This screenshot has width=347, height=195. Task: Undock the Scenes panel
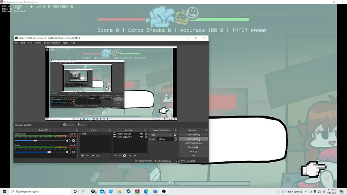[x=109, y=130]
